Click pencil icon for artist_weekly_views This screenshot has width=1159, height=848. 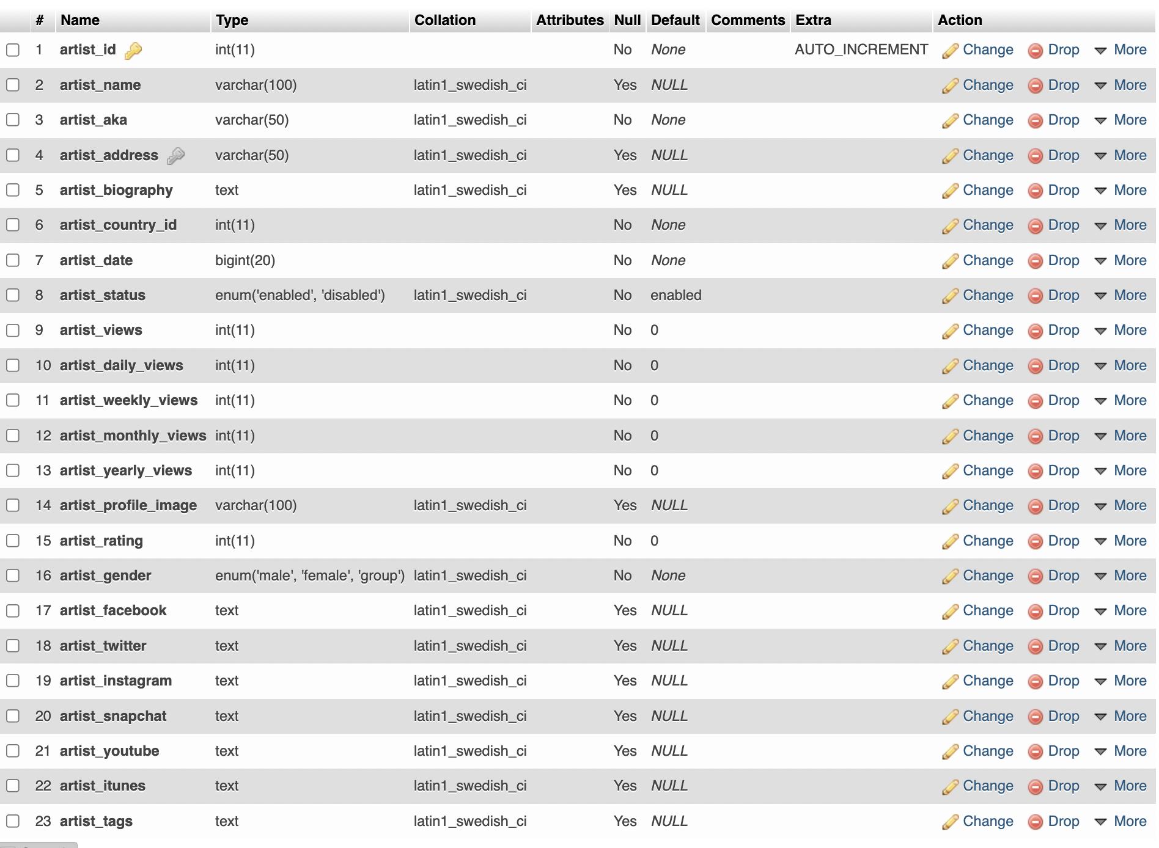(950, 401)
